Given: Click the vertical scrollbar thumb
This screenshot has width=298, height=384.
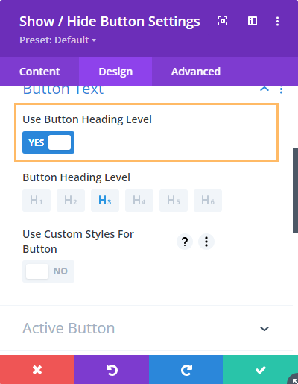Looking at the screenshot, I should point(295,190).
